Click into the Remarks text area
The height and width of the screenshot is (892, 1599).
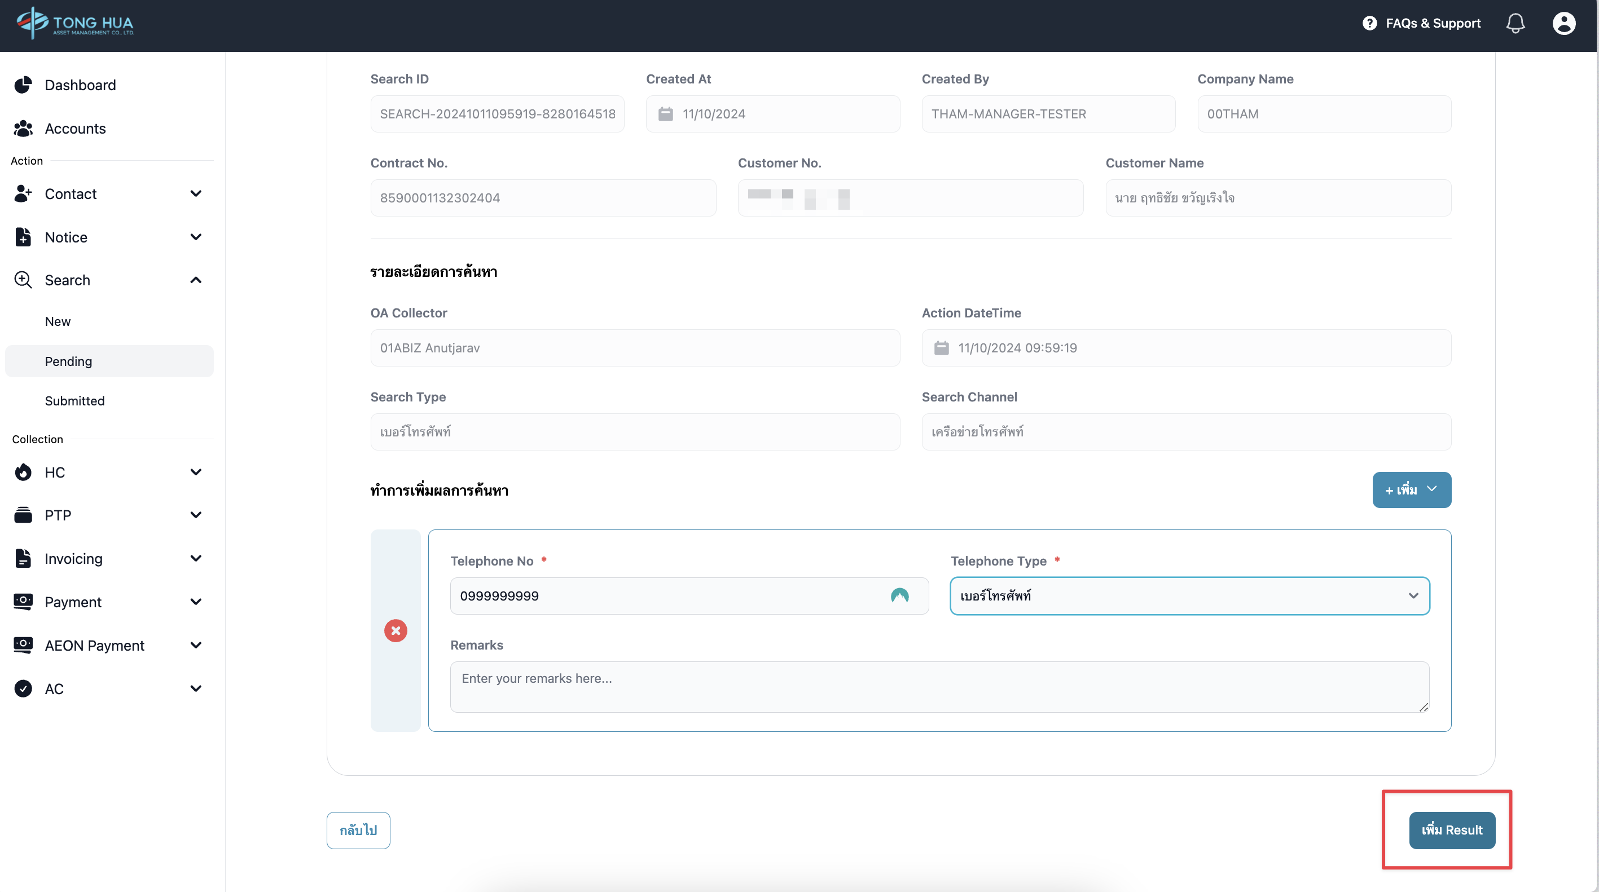point(939,686)
